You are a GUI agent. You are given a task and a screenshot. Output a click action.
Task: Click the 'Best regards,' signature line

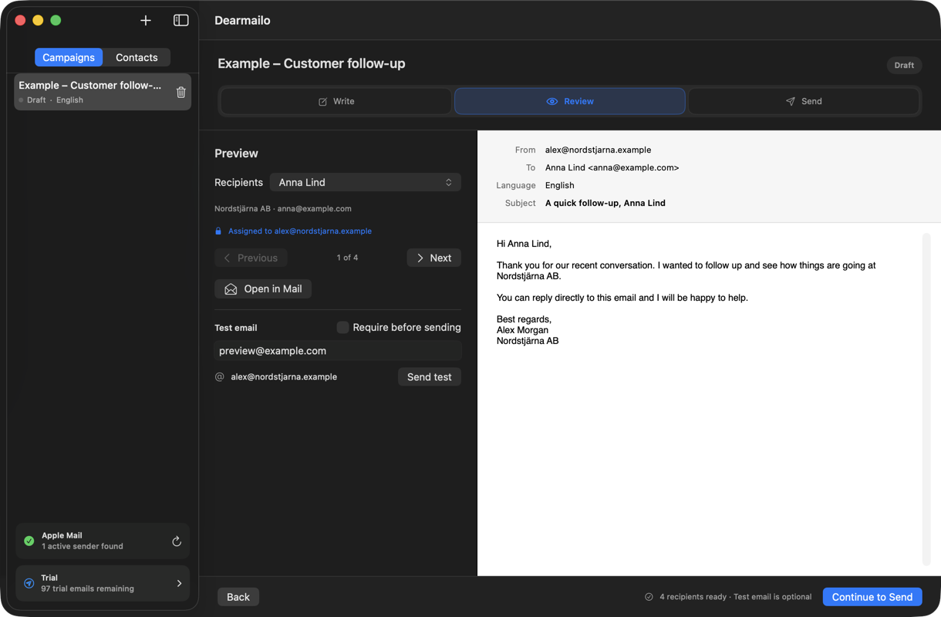click(x=524, y=319)
